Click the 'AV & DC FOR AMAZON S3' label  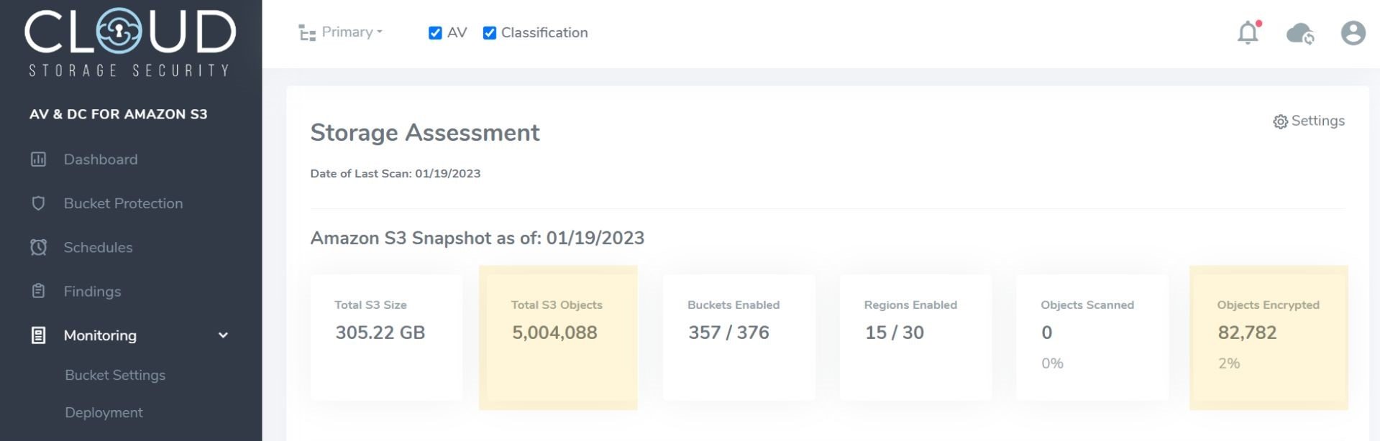point(119,114)
